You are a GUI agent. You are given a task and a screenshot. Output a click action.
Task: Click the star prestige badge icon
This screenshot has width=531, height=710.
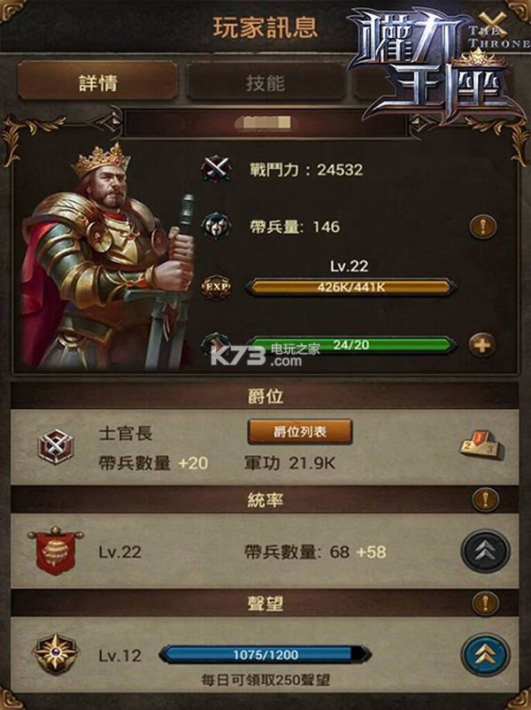(x=55, y=654)
